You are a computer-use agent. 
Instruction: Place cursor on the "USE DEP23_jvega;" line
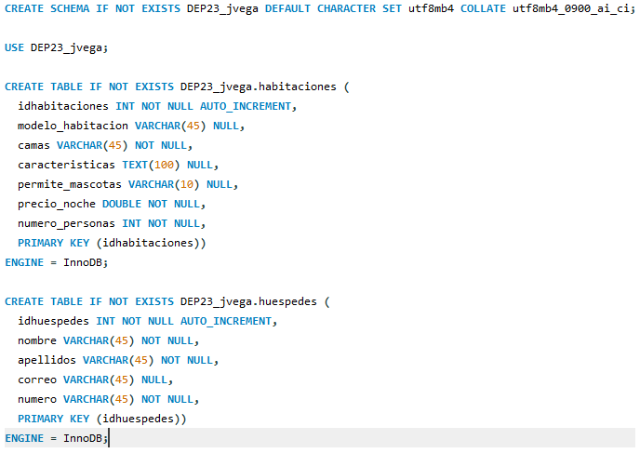57,47
